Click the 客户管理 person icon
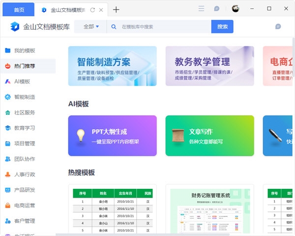This screenshot has width=295, height=236. tap(8, 221)
